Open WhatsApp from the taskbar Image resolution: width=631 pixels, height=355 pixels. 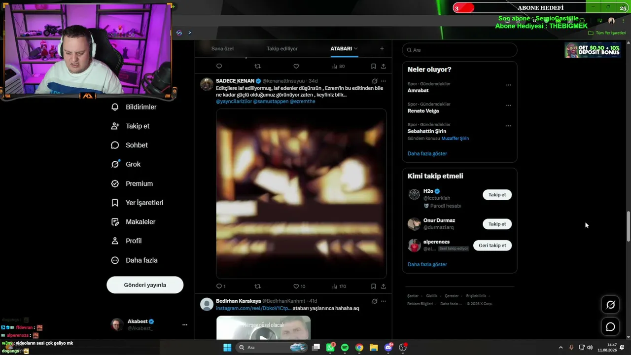click(x=330, y=348)
